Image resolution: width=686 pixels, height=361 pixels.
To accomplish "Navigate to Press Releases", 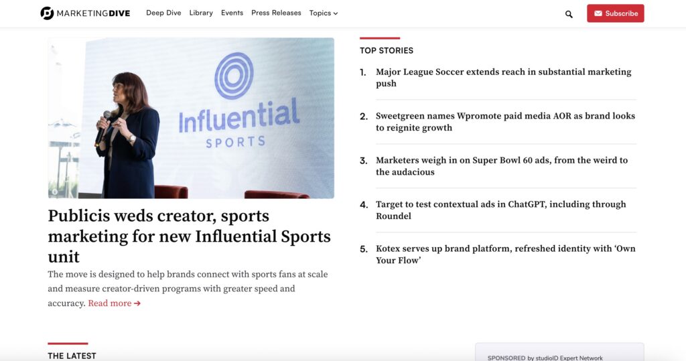I will click(276, 13).
